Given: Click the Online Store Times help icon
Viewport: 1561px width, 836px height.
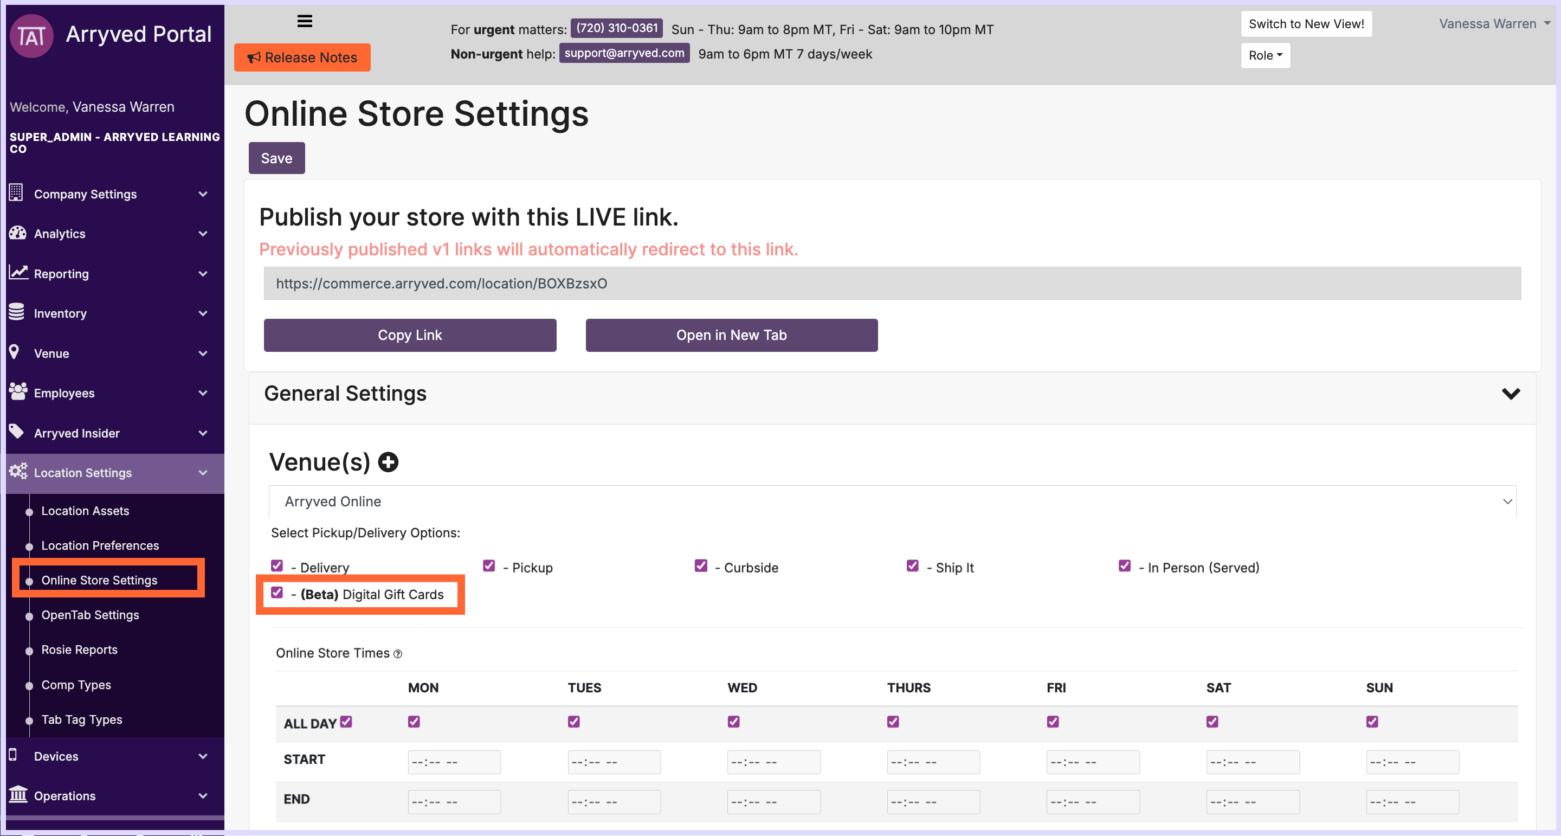Looking at the screenshot, I should (x=398, y=654).
